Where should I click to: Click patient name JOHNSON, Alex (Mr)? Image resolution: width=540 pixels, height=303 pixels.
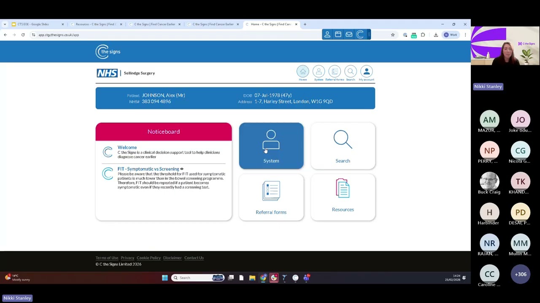coord(163,95)
